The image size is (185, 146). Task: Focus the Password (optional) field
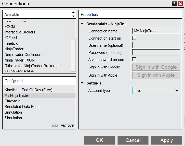156,52
